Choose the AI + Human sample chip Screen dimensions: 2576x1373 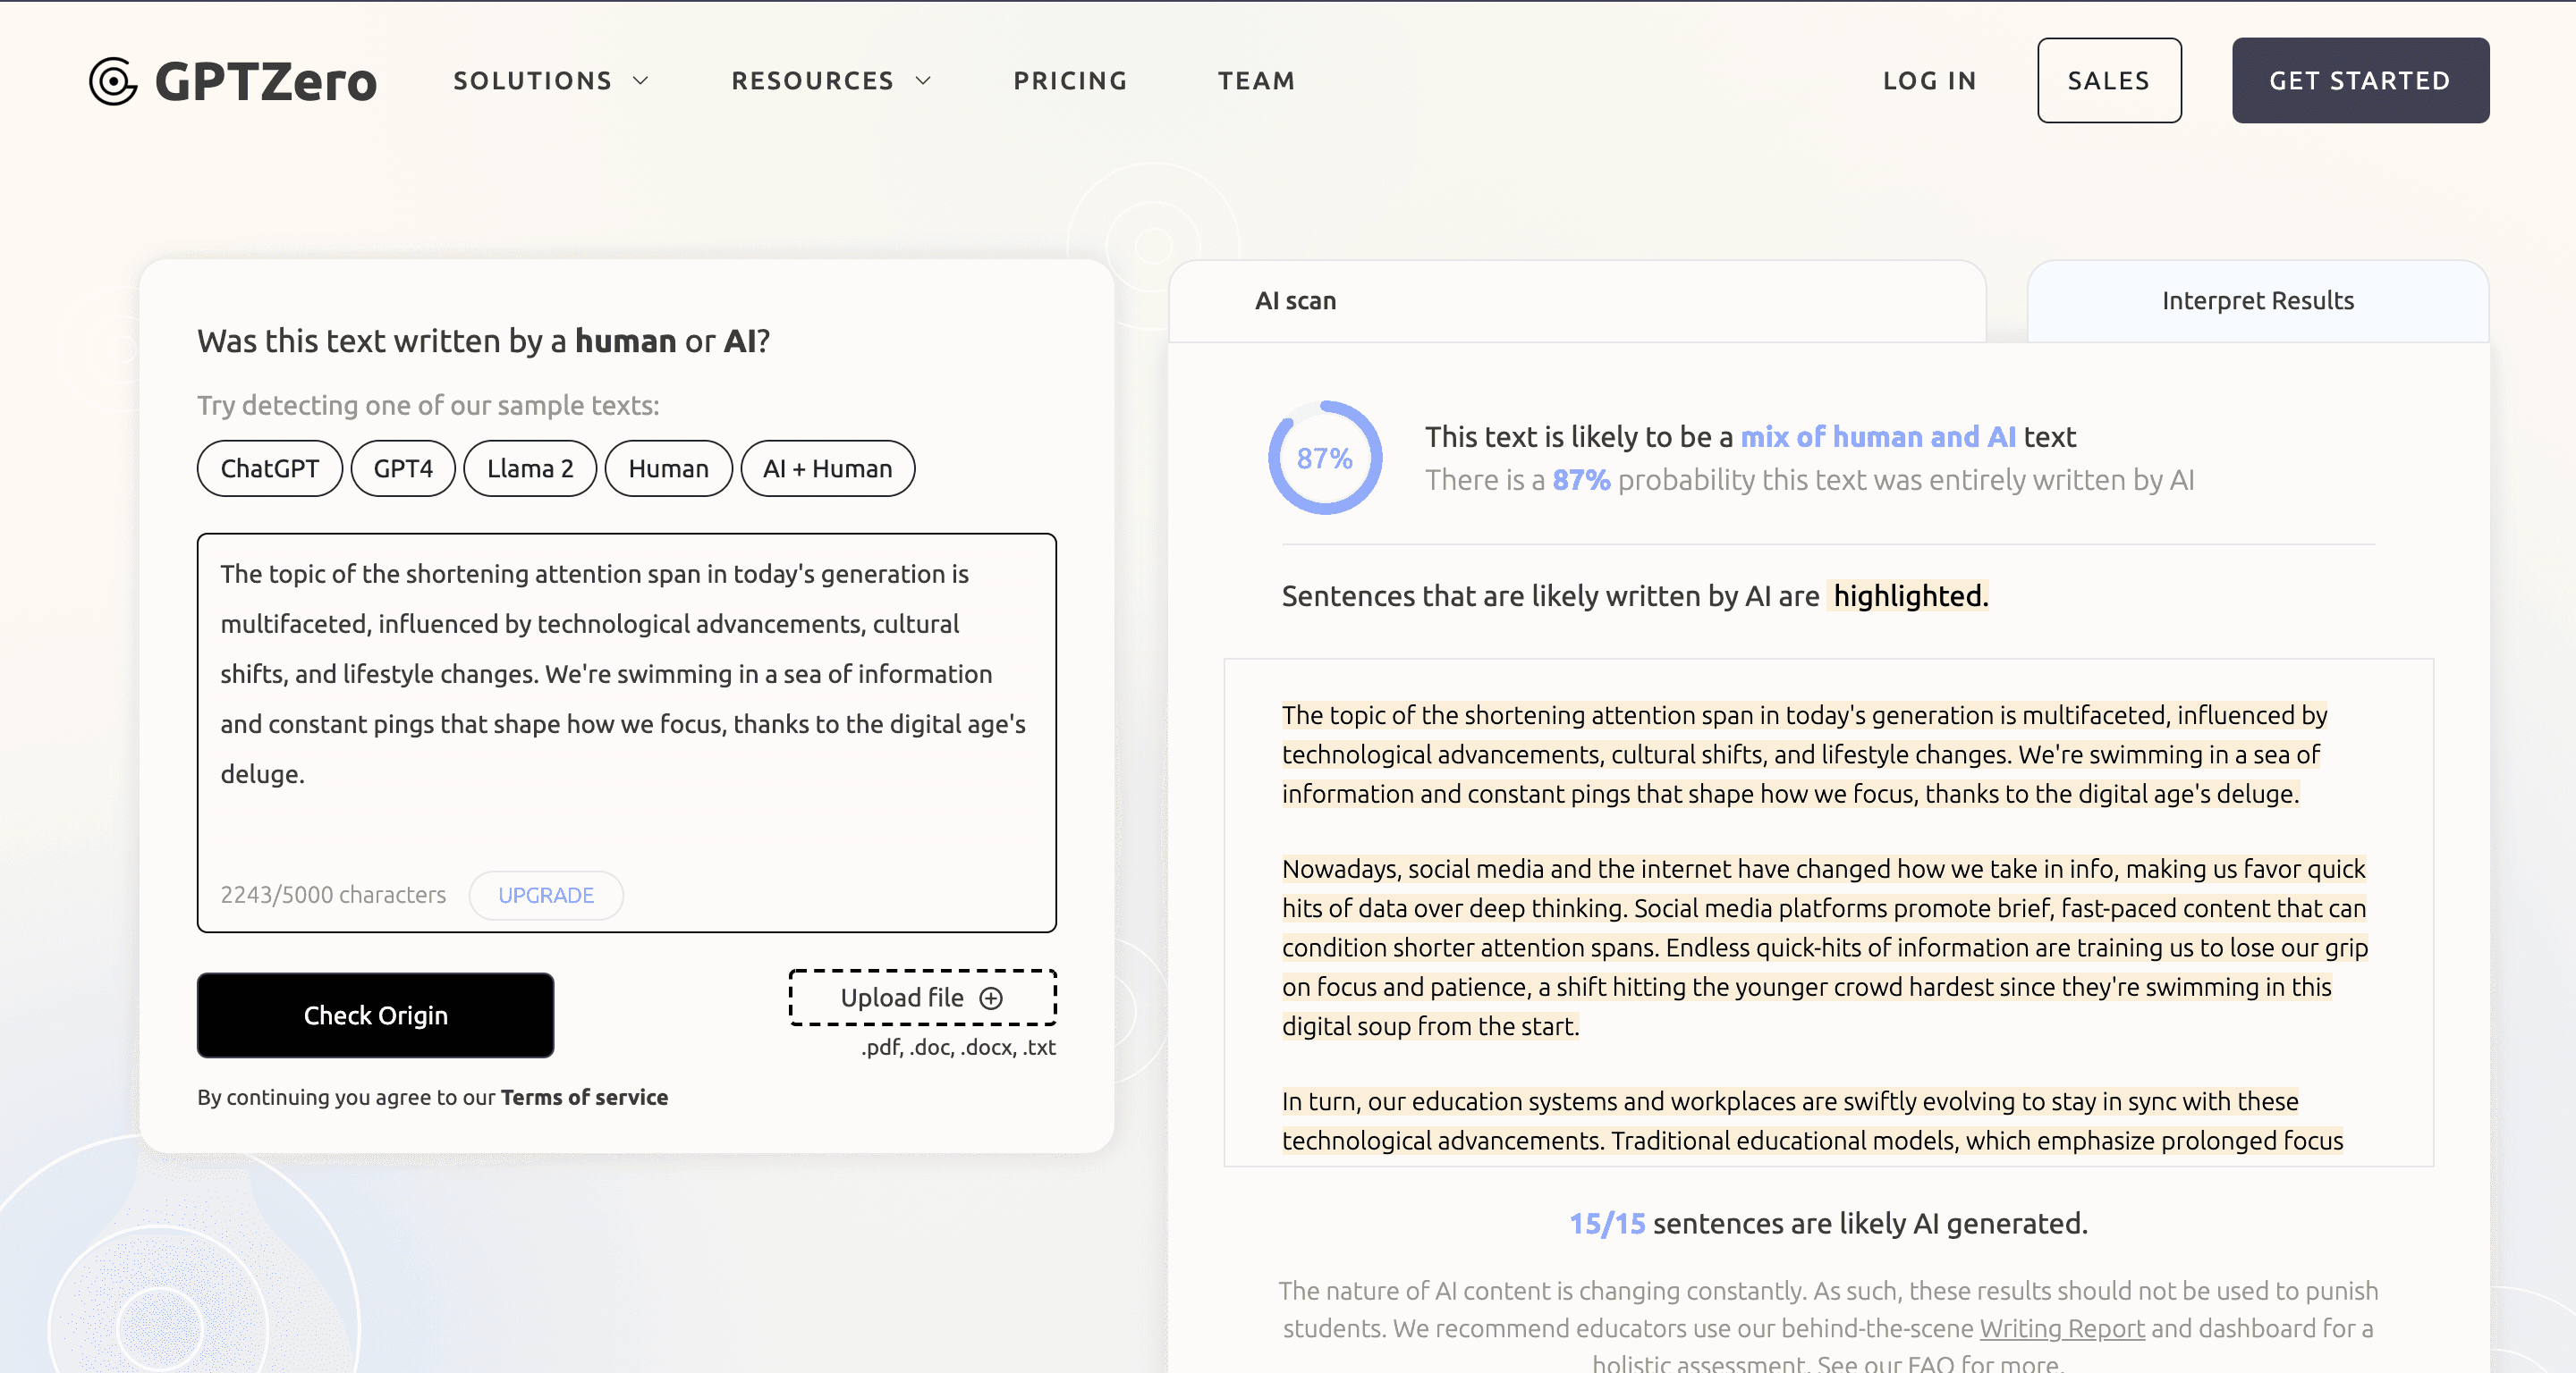827,468
